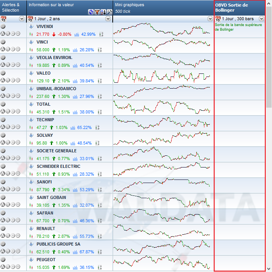Open the info icon for PEUGEOT

tap(31, 260)
